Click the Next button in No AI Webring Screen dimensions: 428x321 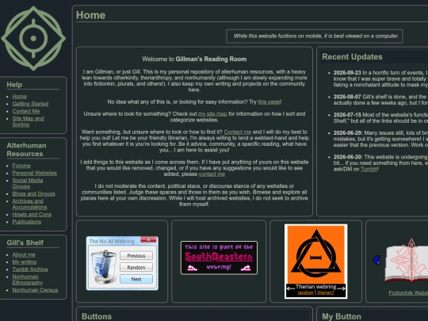pos(136,279)
